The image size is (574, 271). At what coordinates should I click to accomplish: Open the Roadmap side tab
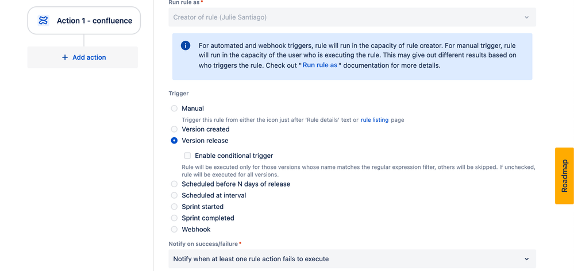[564, 176]
